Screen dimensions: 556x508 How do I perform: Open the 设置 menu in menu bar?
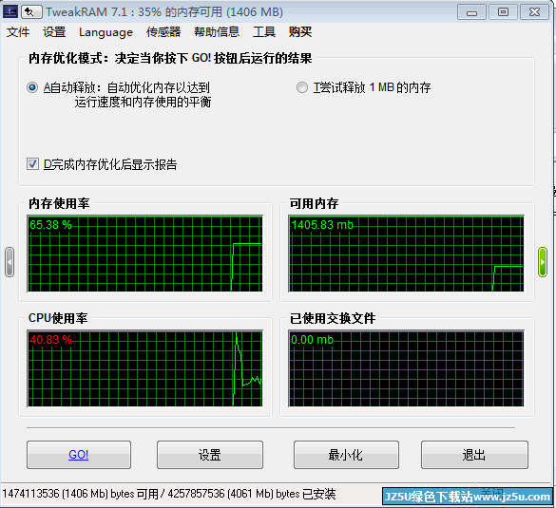[x=54, y=32]
